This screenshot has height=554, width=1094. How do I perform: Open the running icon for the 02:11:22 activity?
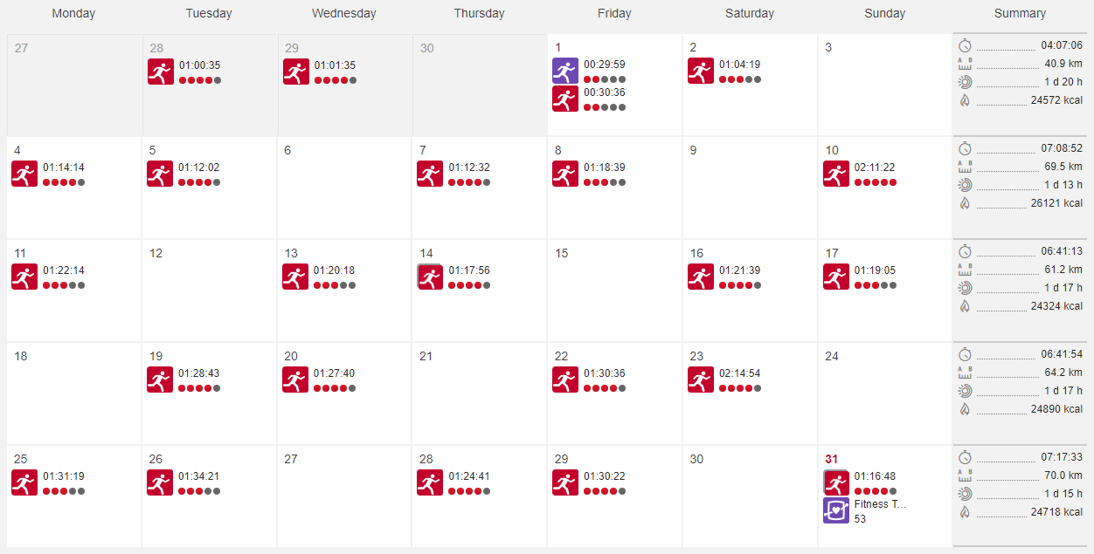(835, 173)
